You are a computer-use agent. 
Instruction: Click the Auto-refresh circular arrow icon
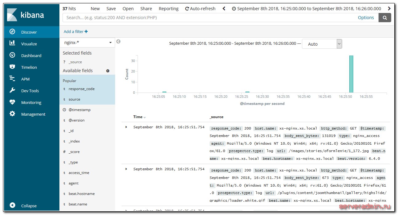tap(187, 9)
